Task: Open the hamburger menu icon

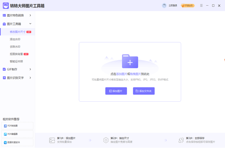Action: coord(201,6)
